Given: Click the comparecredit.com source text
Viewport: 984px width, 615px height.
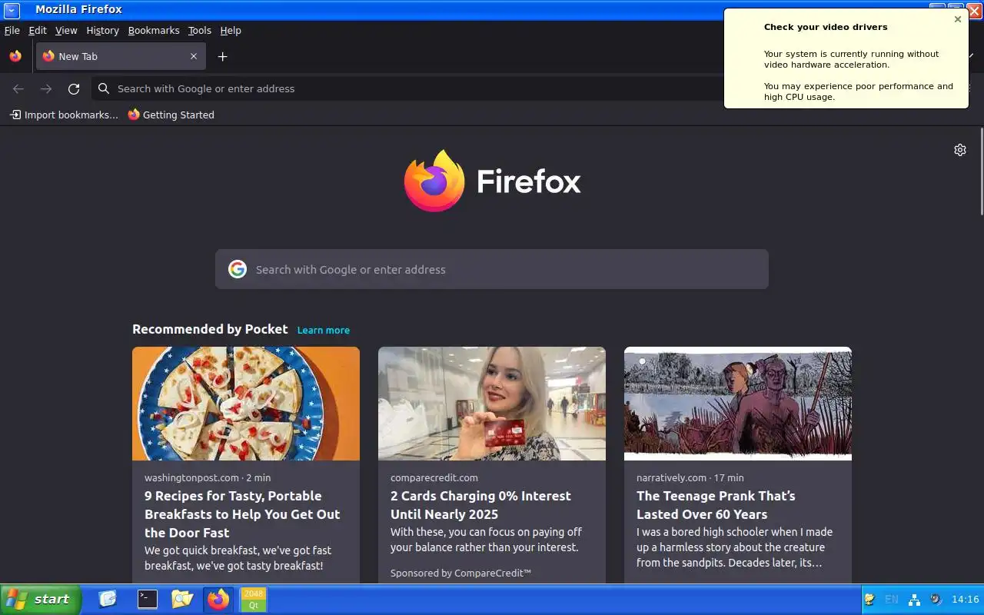Looking at the screenshot, I should pyautogui.click(x=434, y=477).
